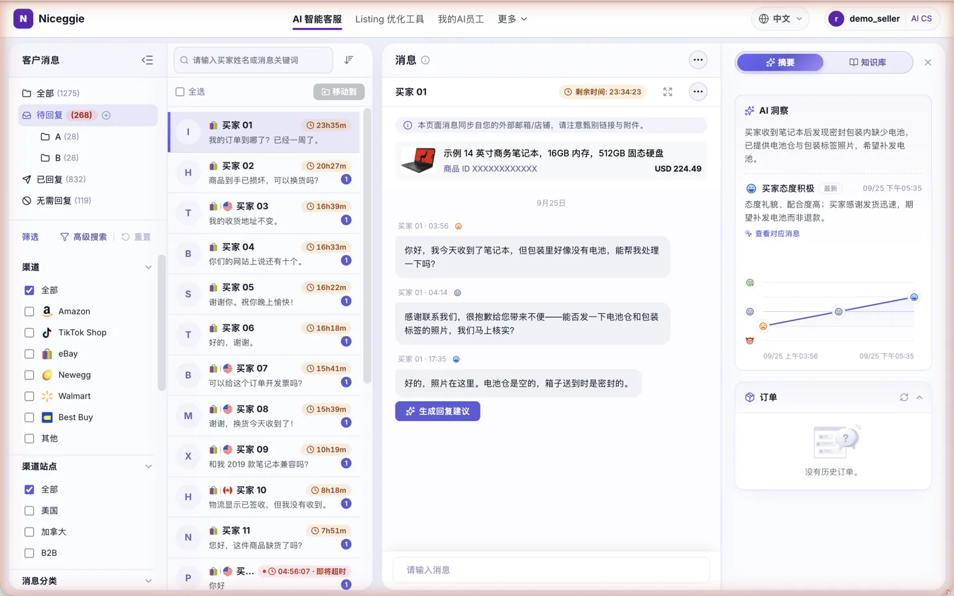Image resolution: width=954 pixels, height=596 pixels.
Task: Click the Niceggie logo icon
Action: pos(23,19)
